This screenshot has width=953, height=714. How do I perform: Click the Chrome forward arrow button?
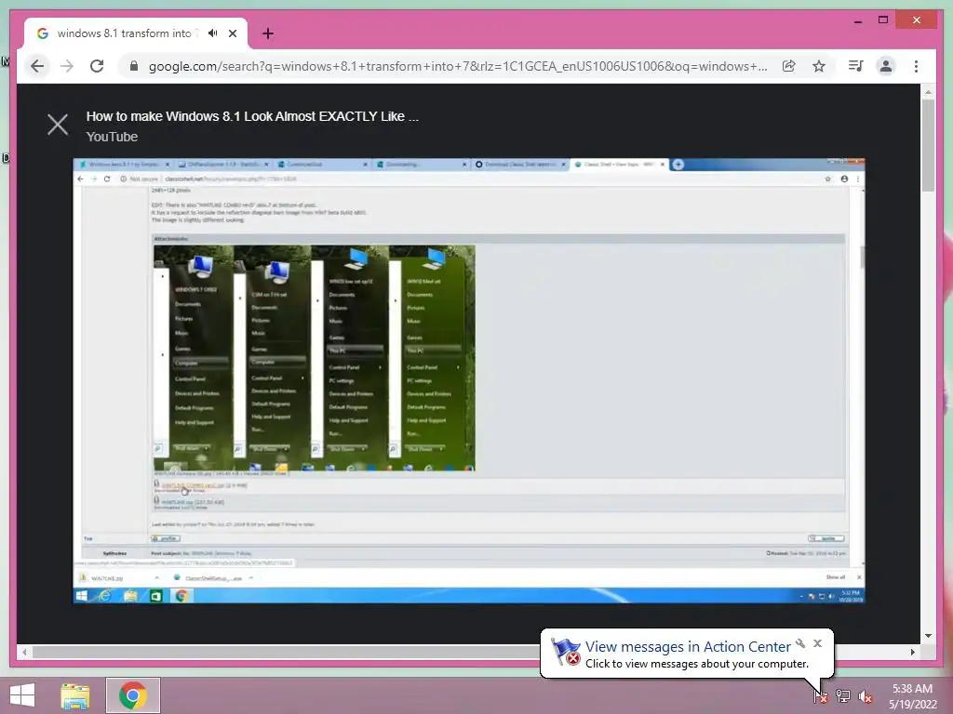pyautogui.click(x=67, y=66)
